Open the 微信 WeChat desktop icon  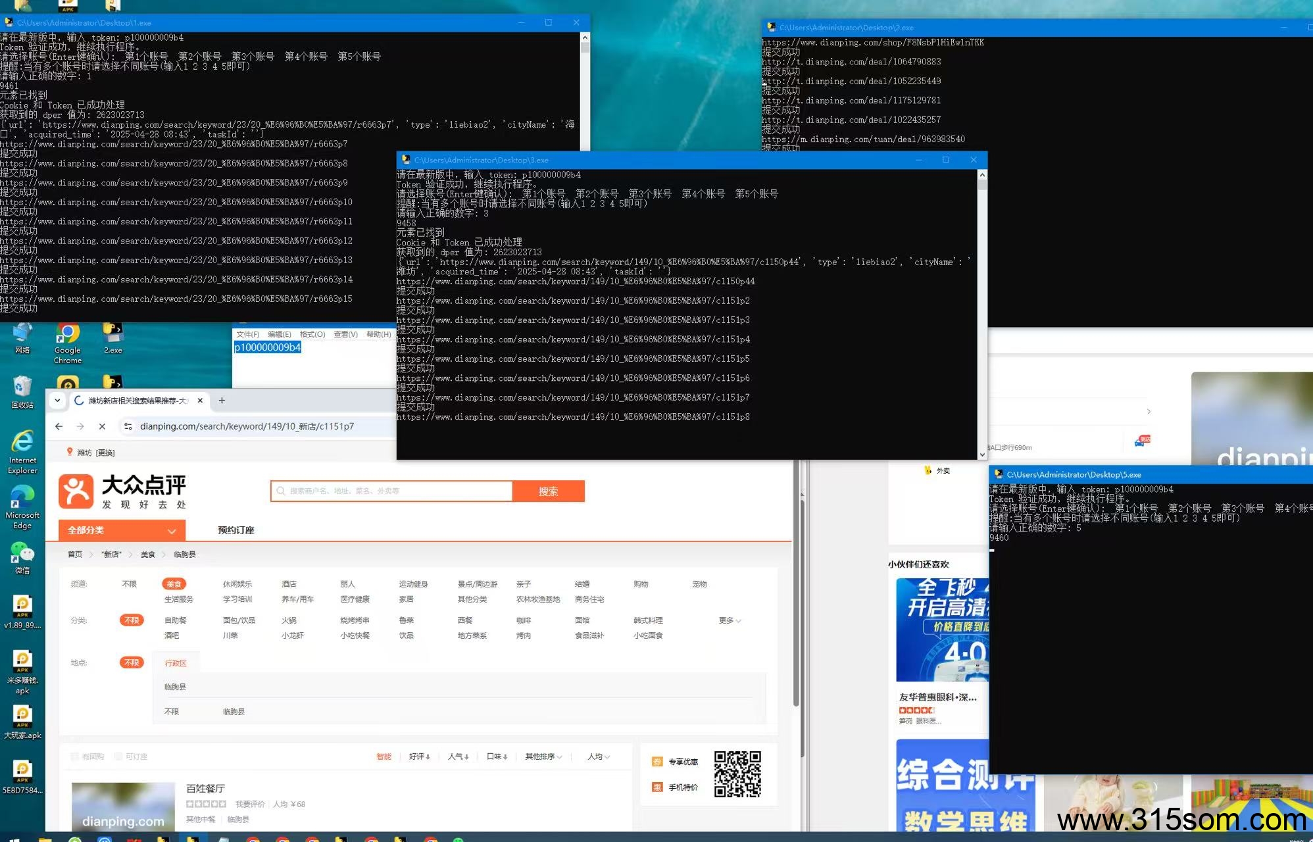click(x=22, y=558)
